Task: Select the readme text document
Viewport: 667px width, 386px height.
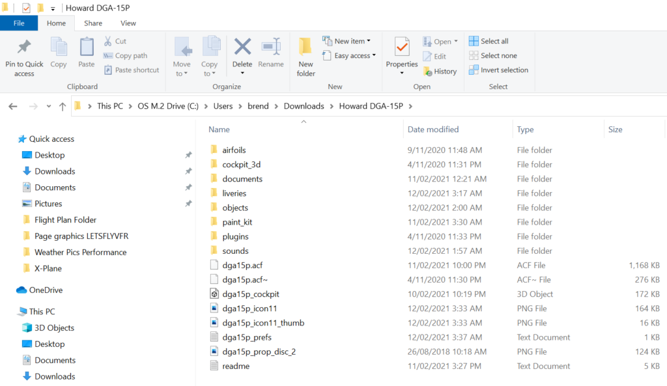Action: 236,366
